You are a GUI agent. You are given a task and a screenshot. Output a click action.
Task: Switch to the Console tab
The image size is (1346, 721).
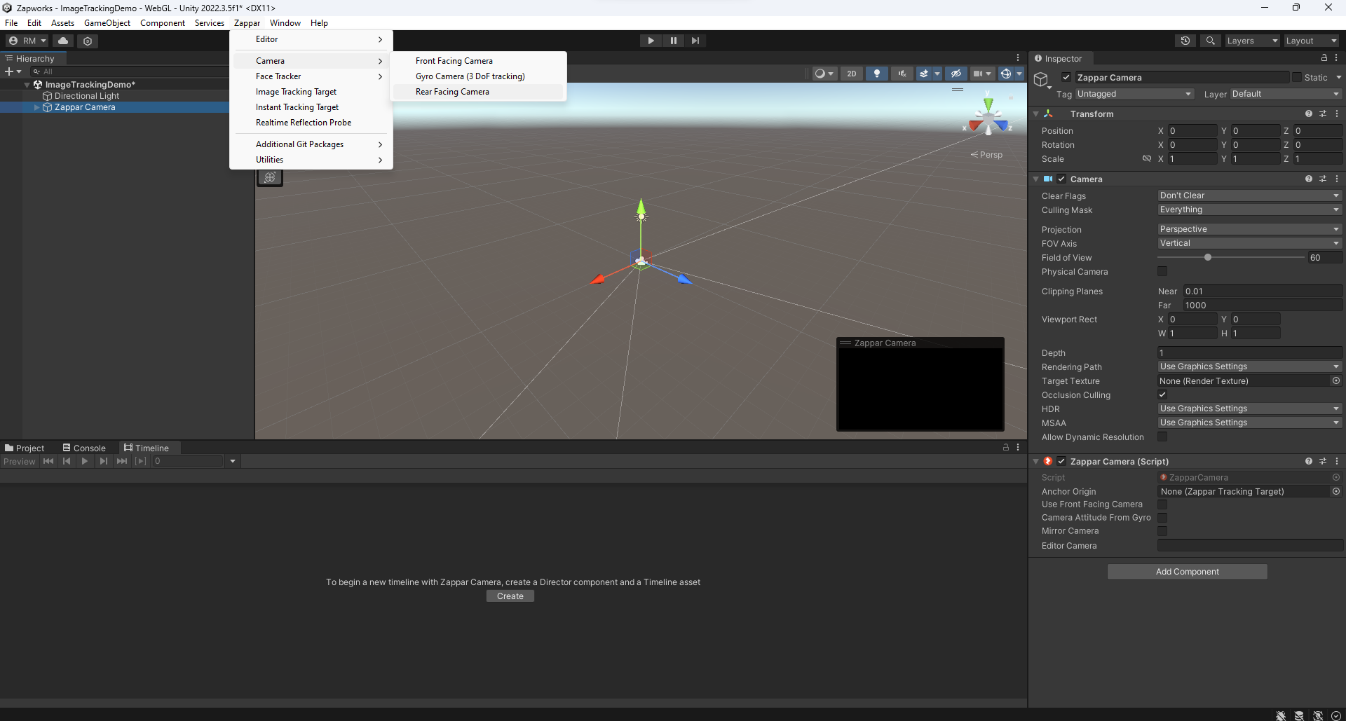point(84,448)
